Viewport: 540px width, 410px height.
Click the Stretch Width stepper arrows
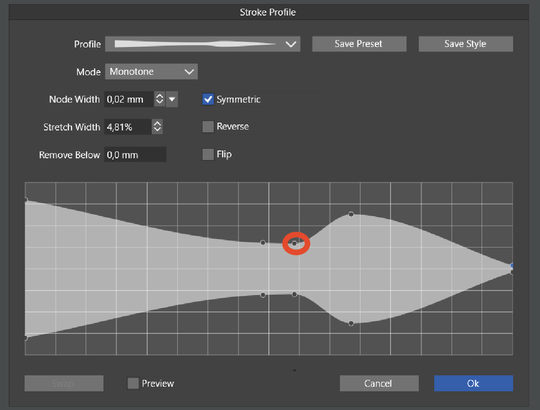[157, 127]
